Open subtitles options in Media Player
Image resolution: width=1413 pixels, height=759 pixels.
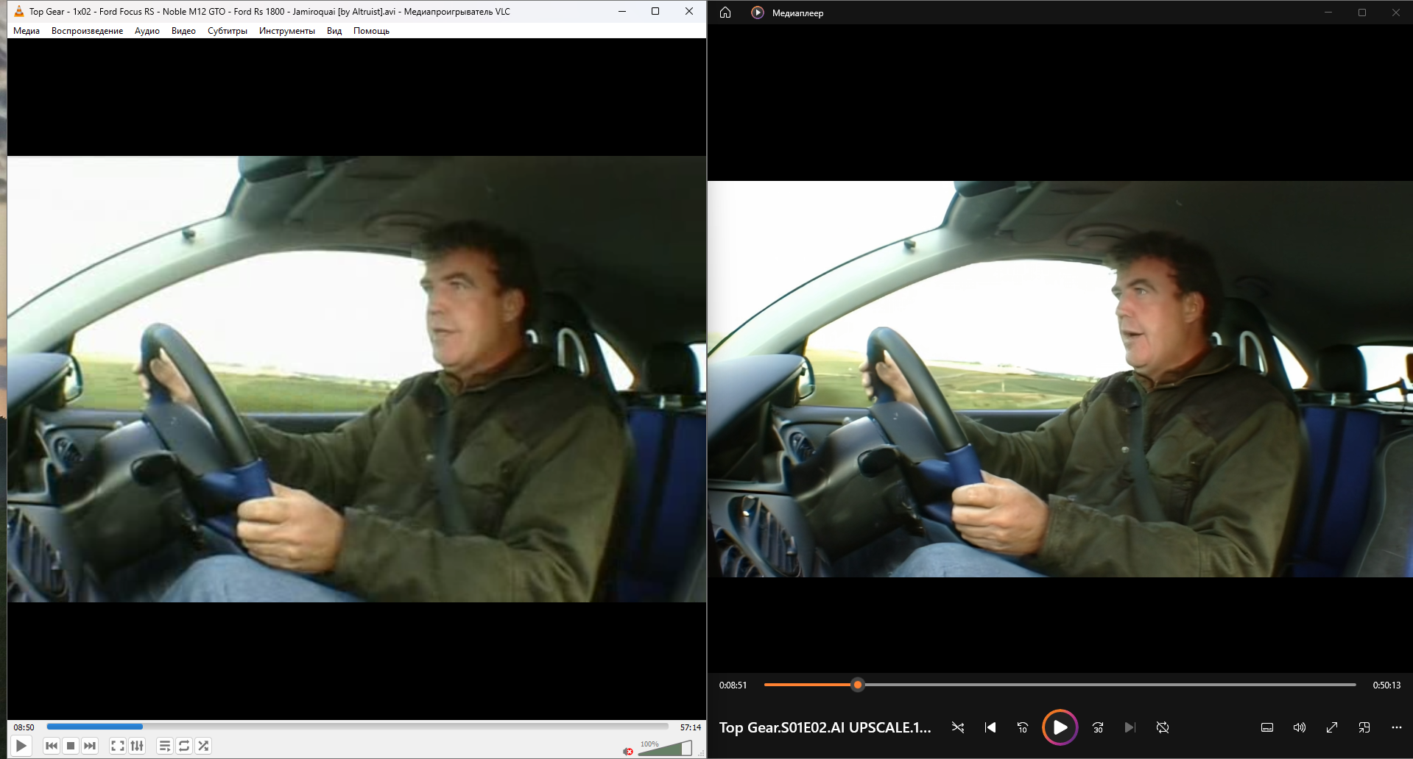(x=1267, y=727)
